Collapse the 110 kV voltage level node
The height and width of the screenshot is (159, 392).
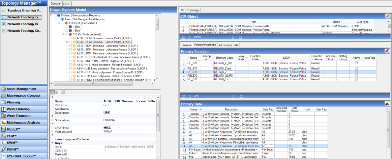(x=63, y=34)
